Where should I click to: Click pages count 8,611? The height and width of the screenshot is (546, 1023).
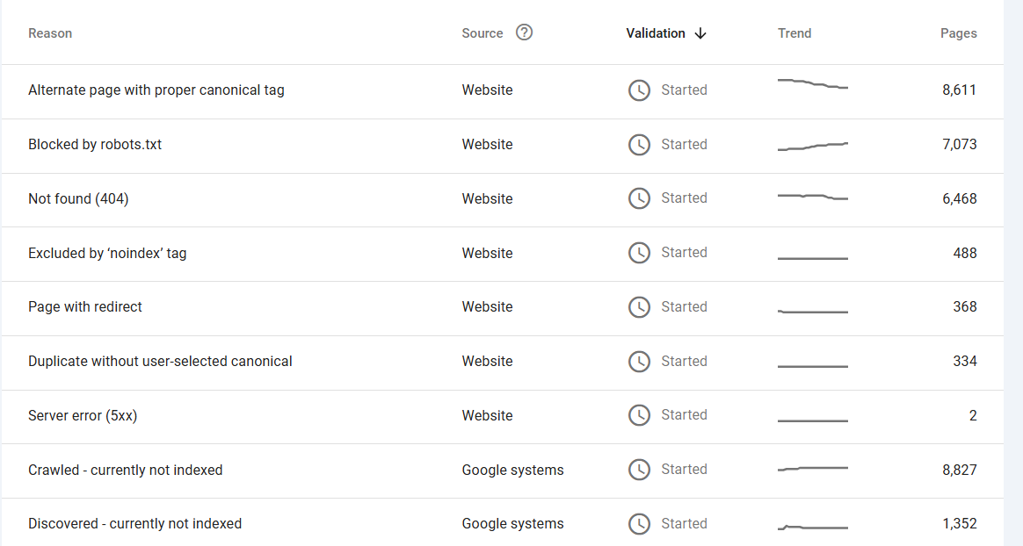tap(959, 90)
